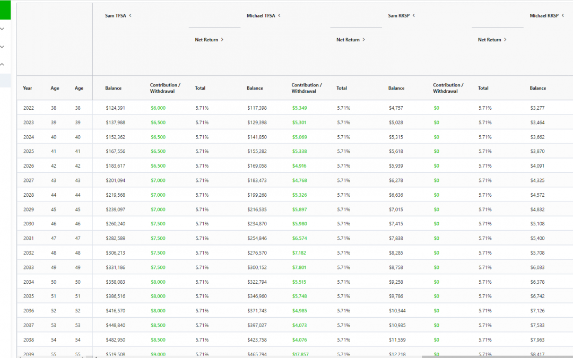Select the 2038 year cell
The height and width of the screenshot is (358, 573).
pos(29,340)
